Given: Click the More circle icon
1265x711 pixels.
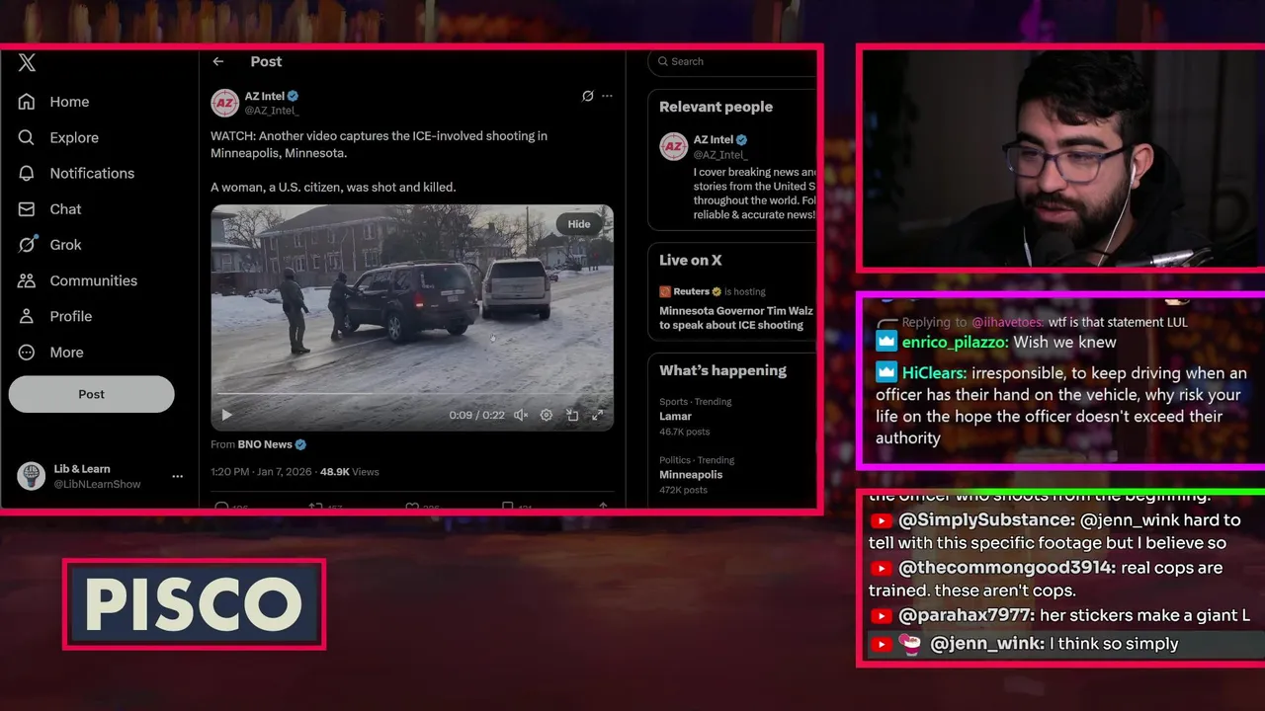Looking at the screenshot, I should (27, 352).
